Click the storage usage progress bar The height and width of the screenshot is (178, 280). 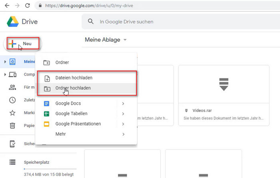pyautogui.click(x=50, y=169)
